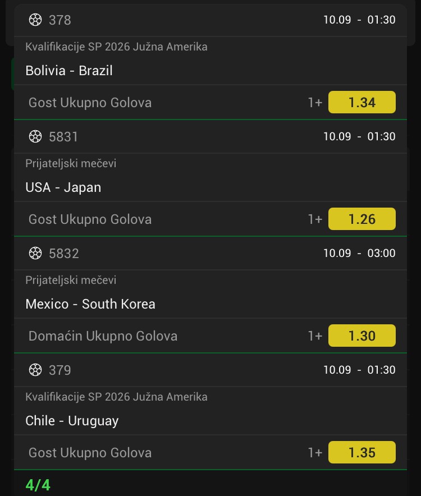Select the 1.26 odds for USA - Japan
This screenshot has height=496, width=421.
point(362,219)
